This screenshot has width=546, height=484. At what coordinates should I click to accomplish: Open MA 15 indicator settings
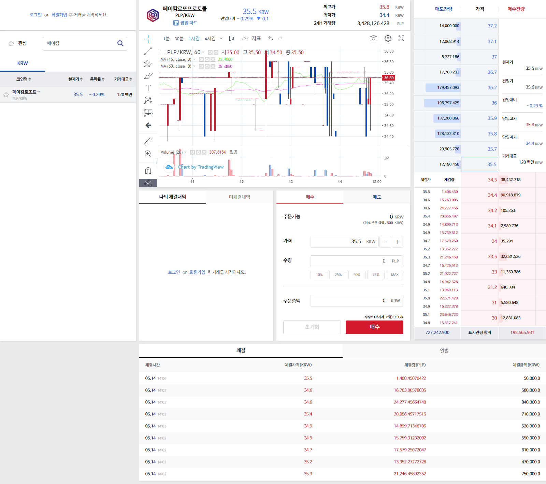[207, 59]
